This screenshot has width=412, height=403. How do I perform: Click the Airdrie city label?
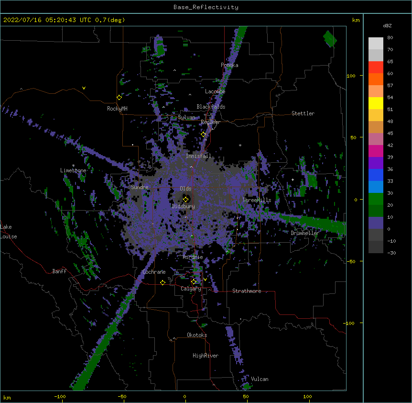(x=193, y=257)
